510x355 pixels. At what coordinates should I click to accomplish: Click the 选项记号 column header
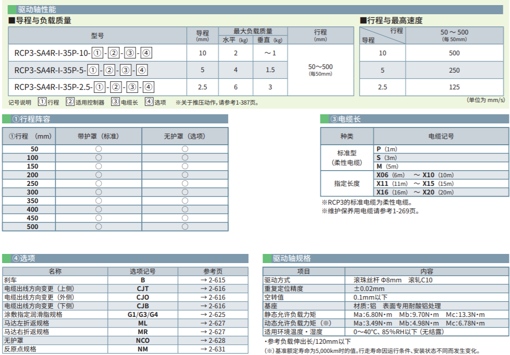[x=142, y=271]
